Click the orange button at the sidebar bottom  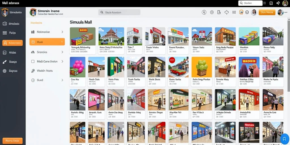pos(12,141)
